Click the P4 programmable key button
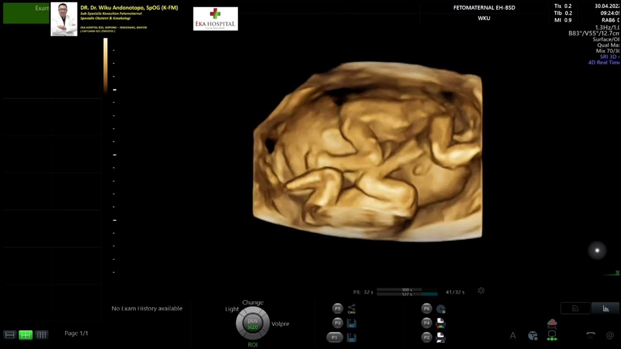 (426, 323)
